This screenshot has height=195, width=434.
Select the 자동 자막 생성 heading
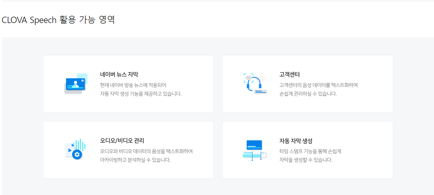click(296, 141)
